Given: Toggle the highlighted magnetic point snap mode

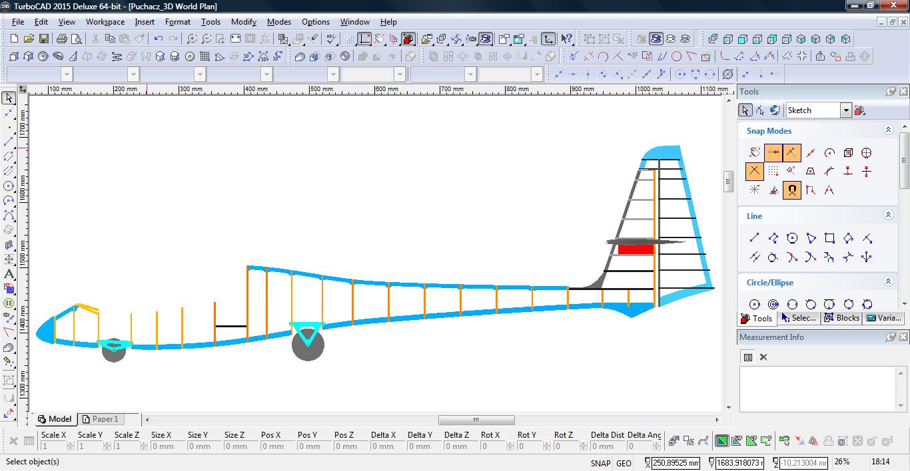Looking at the screenshot, I should 791,190.
